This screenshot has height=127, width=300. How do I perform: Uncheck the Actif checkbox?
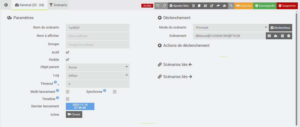pyautogui.click(x=68, y=52)
